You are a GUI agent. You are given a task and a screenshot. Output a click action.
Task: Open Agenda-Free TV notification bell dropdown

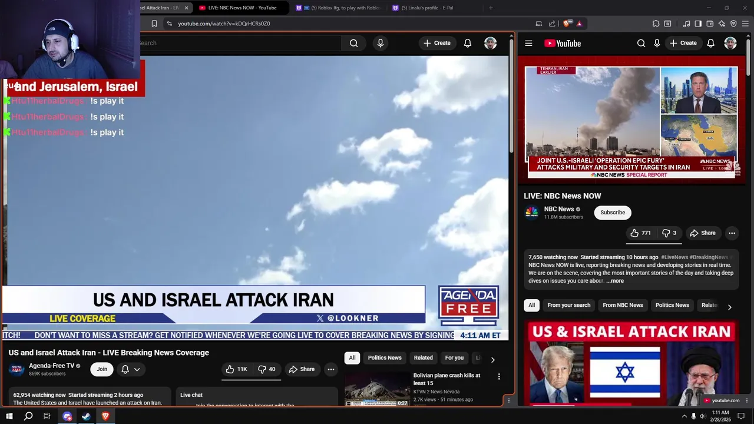131,369
